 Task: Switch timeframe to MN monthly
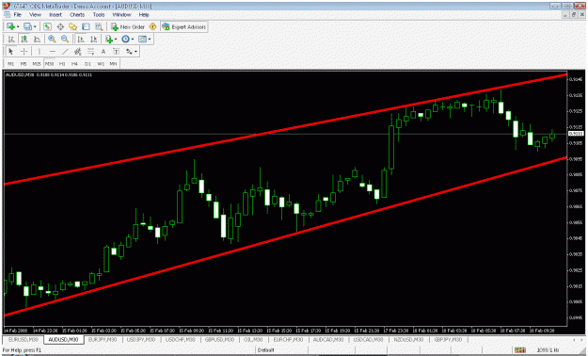[113, 64]
